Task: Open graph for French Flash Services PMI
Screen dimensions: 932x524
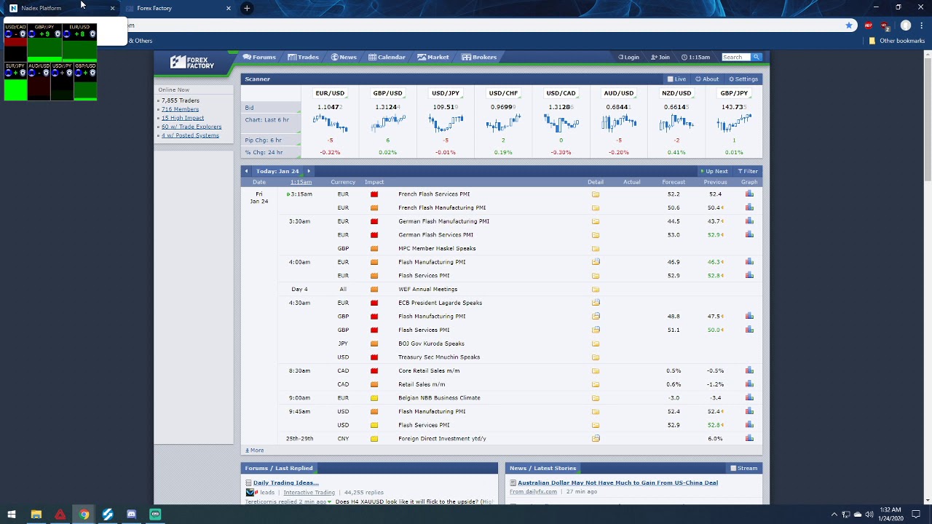Action: (749, 194)
